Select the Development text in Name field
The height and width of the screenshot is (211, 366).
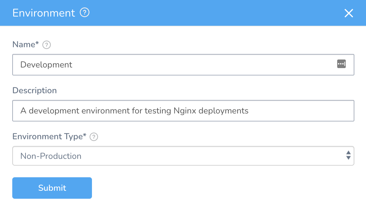tap(46, 65)
